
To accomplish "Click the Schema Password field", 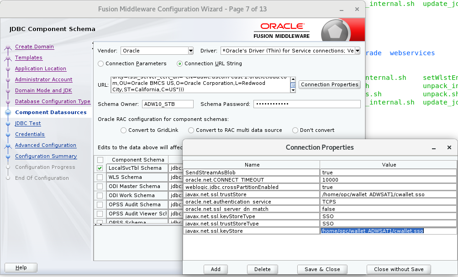I will [x=307, y=104].
